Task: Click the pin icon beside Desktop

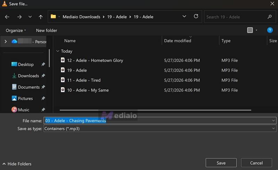Action: pyautogui.click(x=43, y=64)
